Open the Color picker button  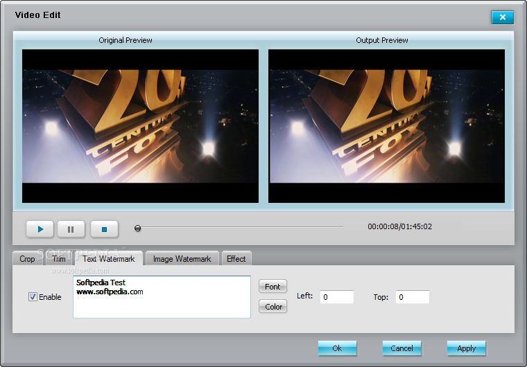pyautogui.click(x=273, y=307)
